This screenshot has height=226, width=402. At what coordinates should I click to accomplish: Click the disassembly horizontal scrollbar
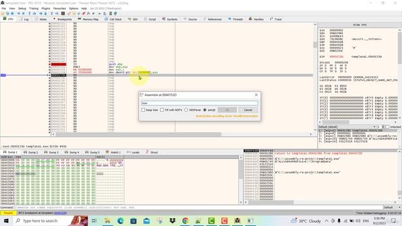click(x=182, y=134)
